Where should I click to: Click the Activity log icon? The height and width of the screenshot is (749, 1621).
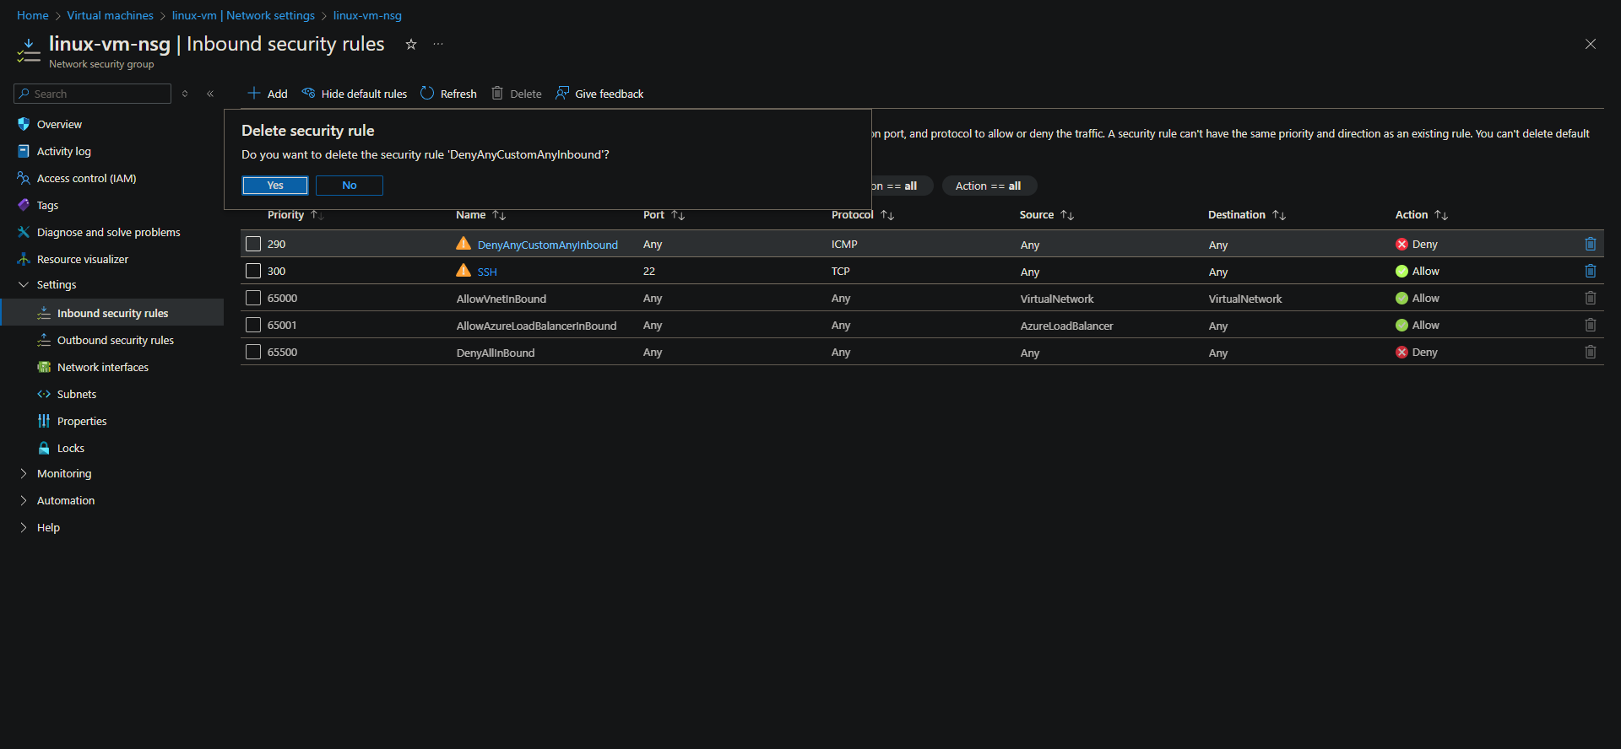(24, 152)
